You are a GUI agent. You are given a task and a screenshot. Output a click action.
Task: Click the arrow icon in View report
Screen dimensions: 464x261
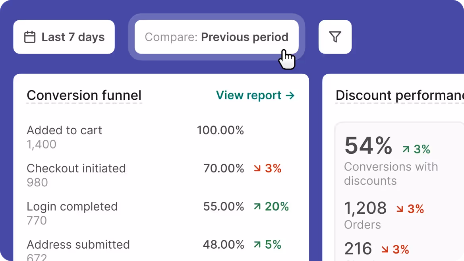pyautogui.click(x=290, y=95)
